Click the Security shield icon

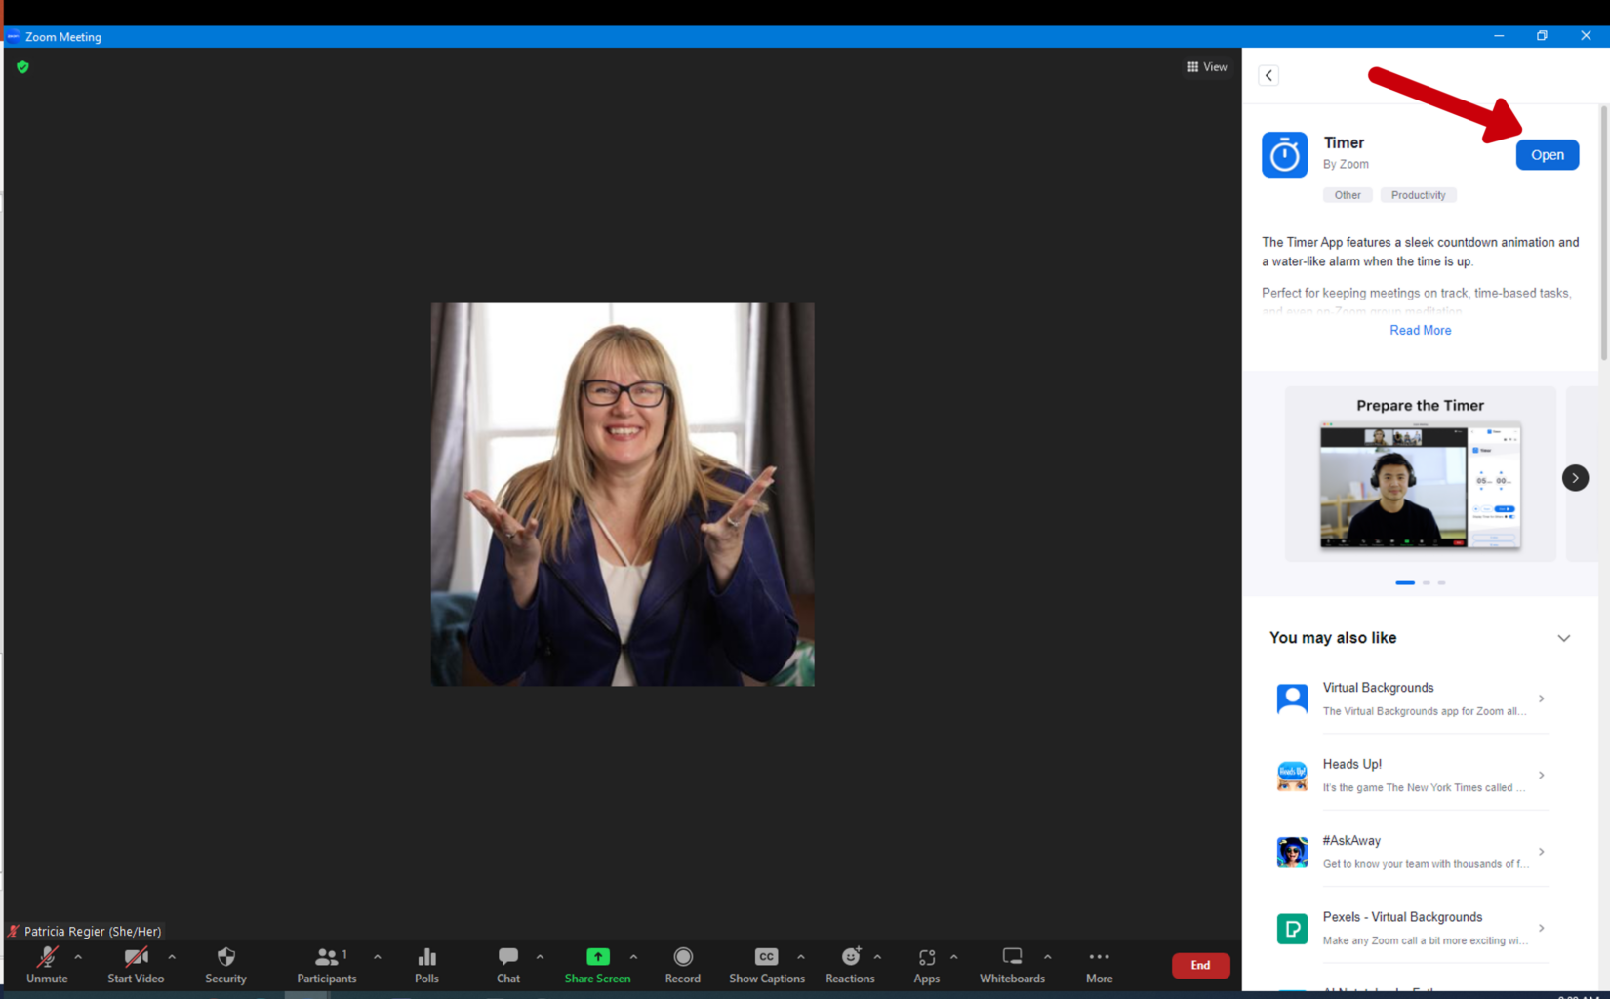[x=225, y=957]
